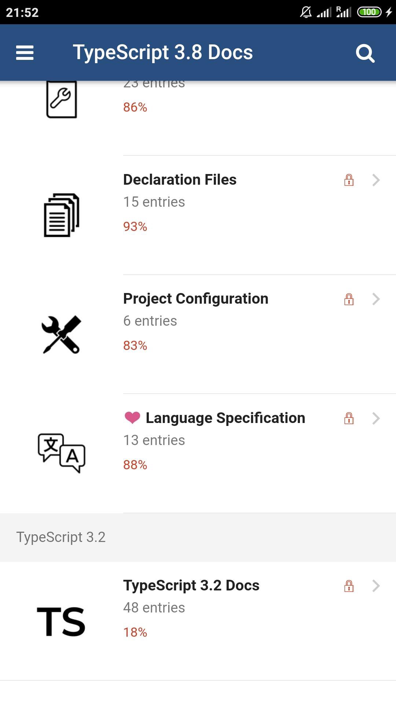Viewport: 396px width, 705px height.
Task: Tap the search magnifier icon
Action: point(365,53)
